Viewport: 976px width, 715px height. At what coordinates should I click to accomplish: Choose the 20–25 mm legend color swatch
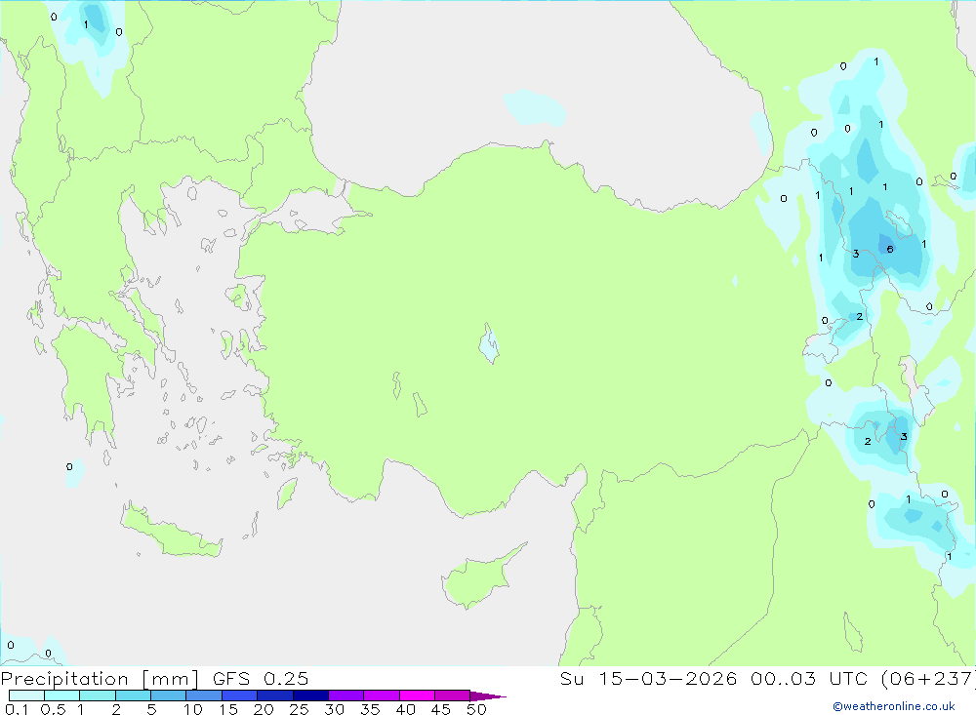tap(274, 695)
